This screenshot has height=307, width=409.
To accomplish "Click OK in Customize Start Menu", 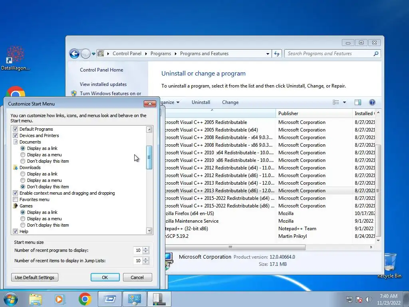I will (x=105, y=277).
